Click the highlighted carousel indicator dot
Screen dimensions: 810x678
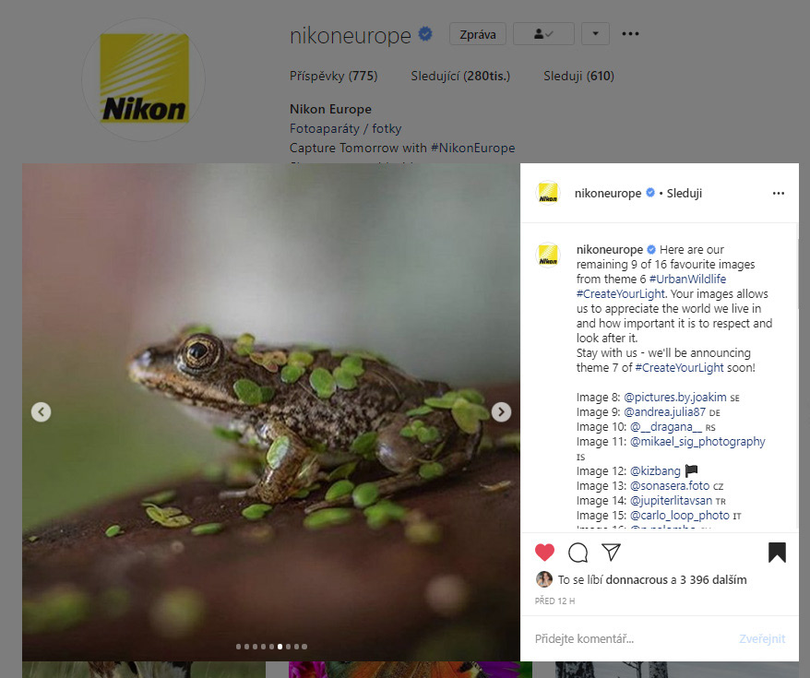pyautogui.click(x=280, y=646)
